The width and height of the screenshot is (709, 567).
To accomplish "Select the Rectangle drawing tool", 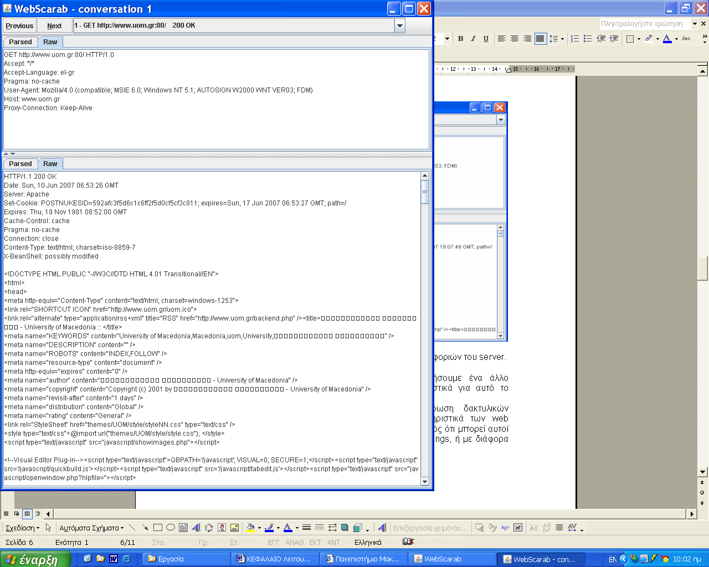I will (x=158, y=528).
